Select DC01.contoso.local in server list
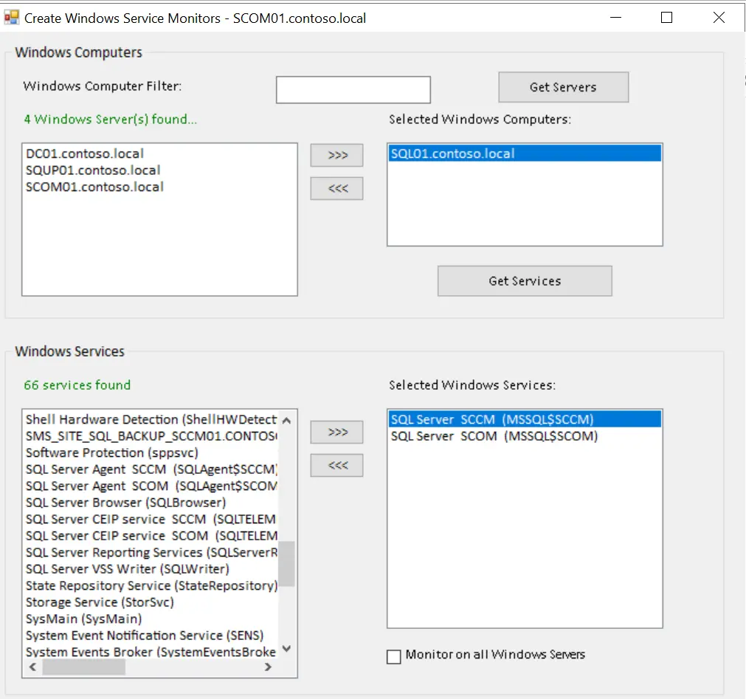 click(x=85, y=154)
